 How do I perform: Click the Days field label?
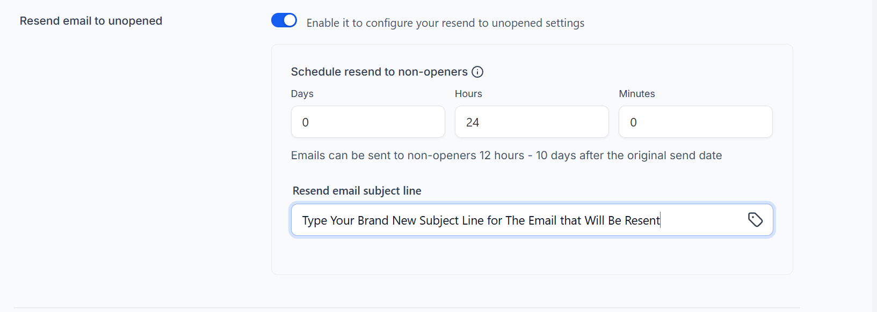click(x=302, y=94)
